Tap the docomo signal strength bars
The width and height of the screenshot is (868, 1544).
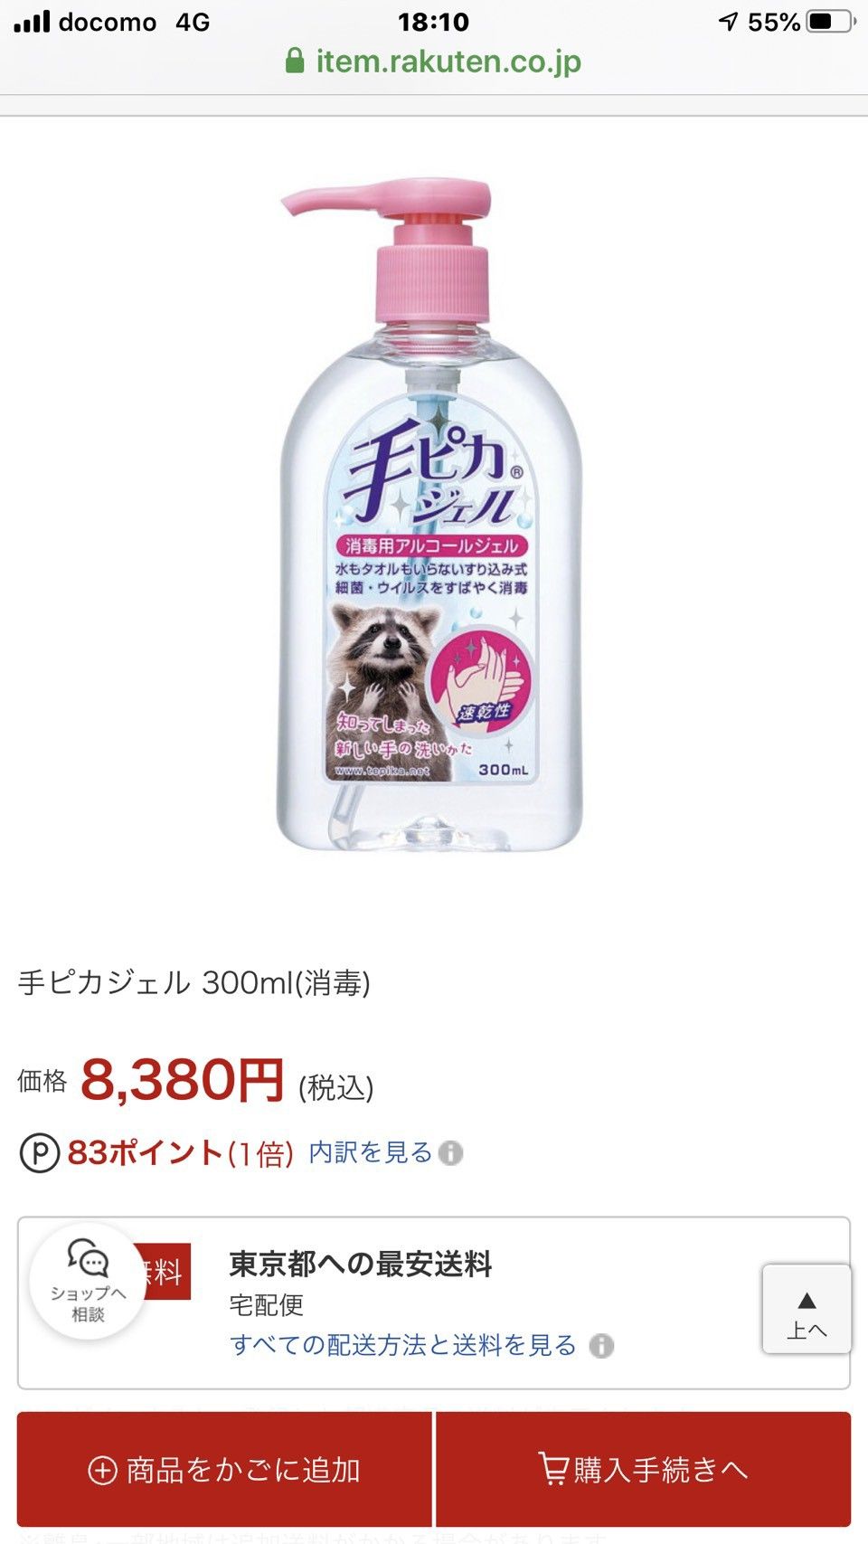(32, 21)
